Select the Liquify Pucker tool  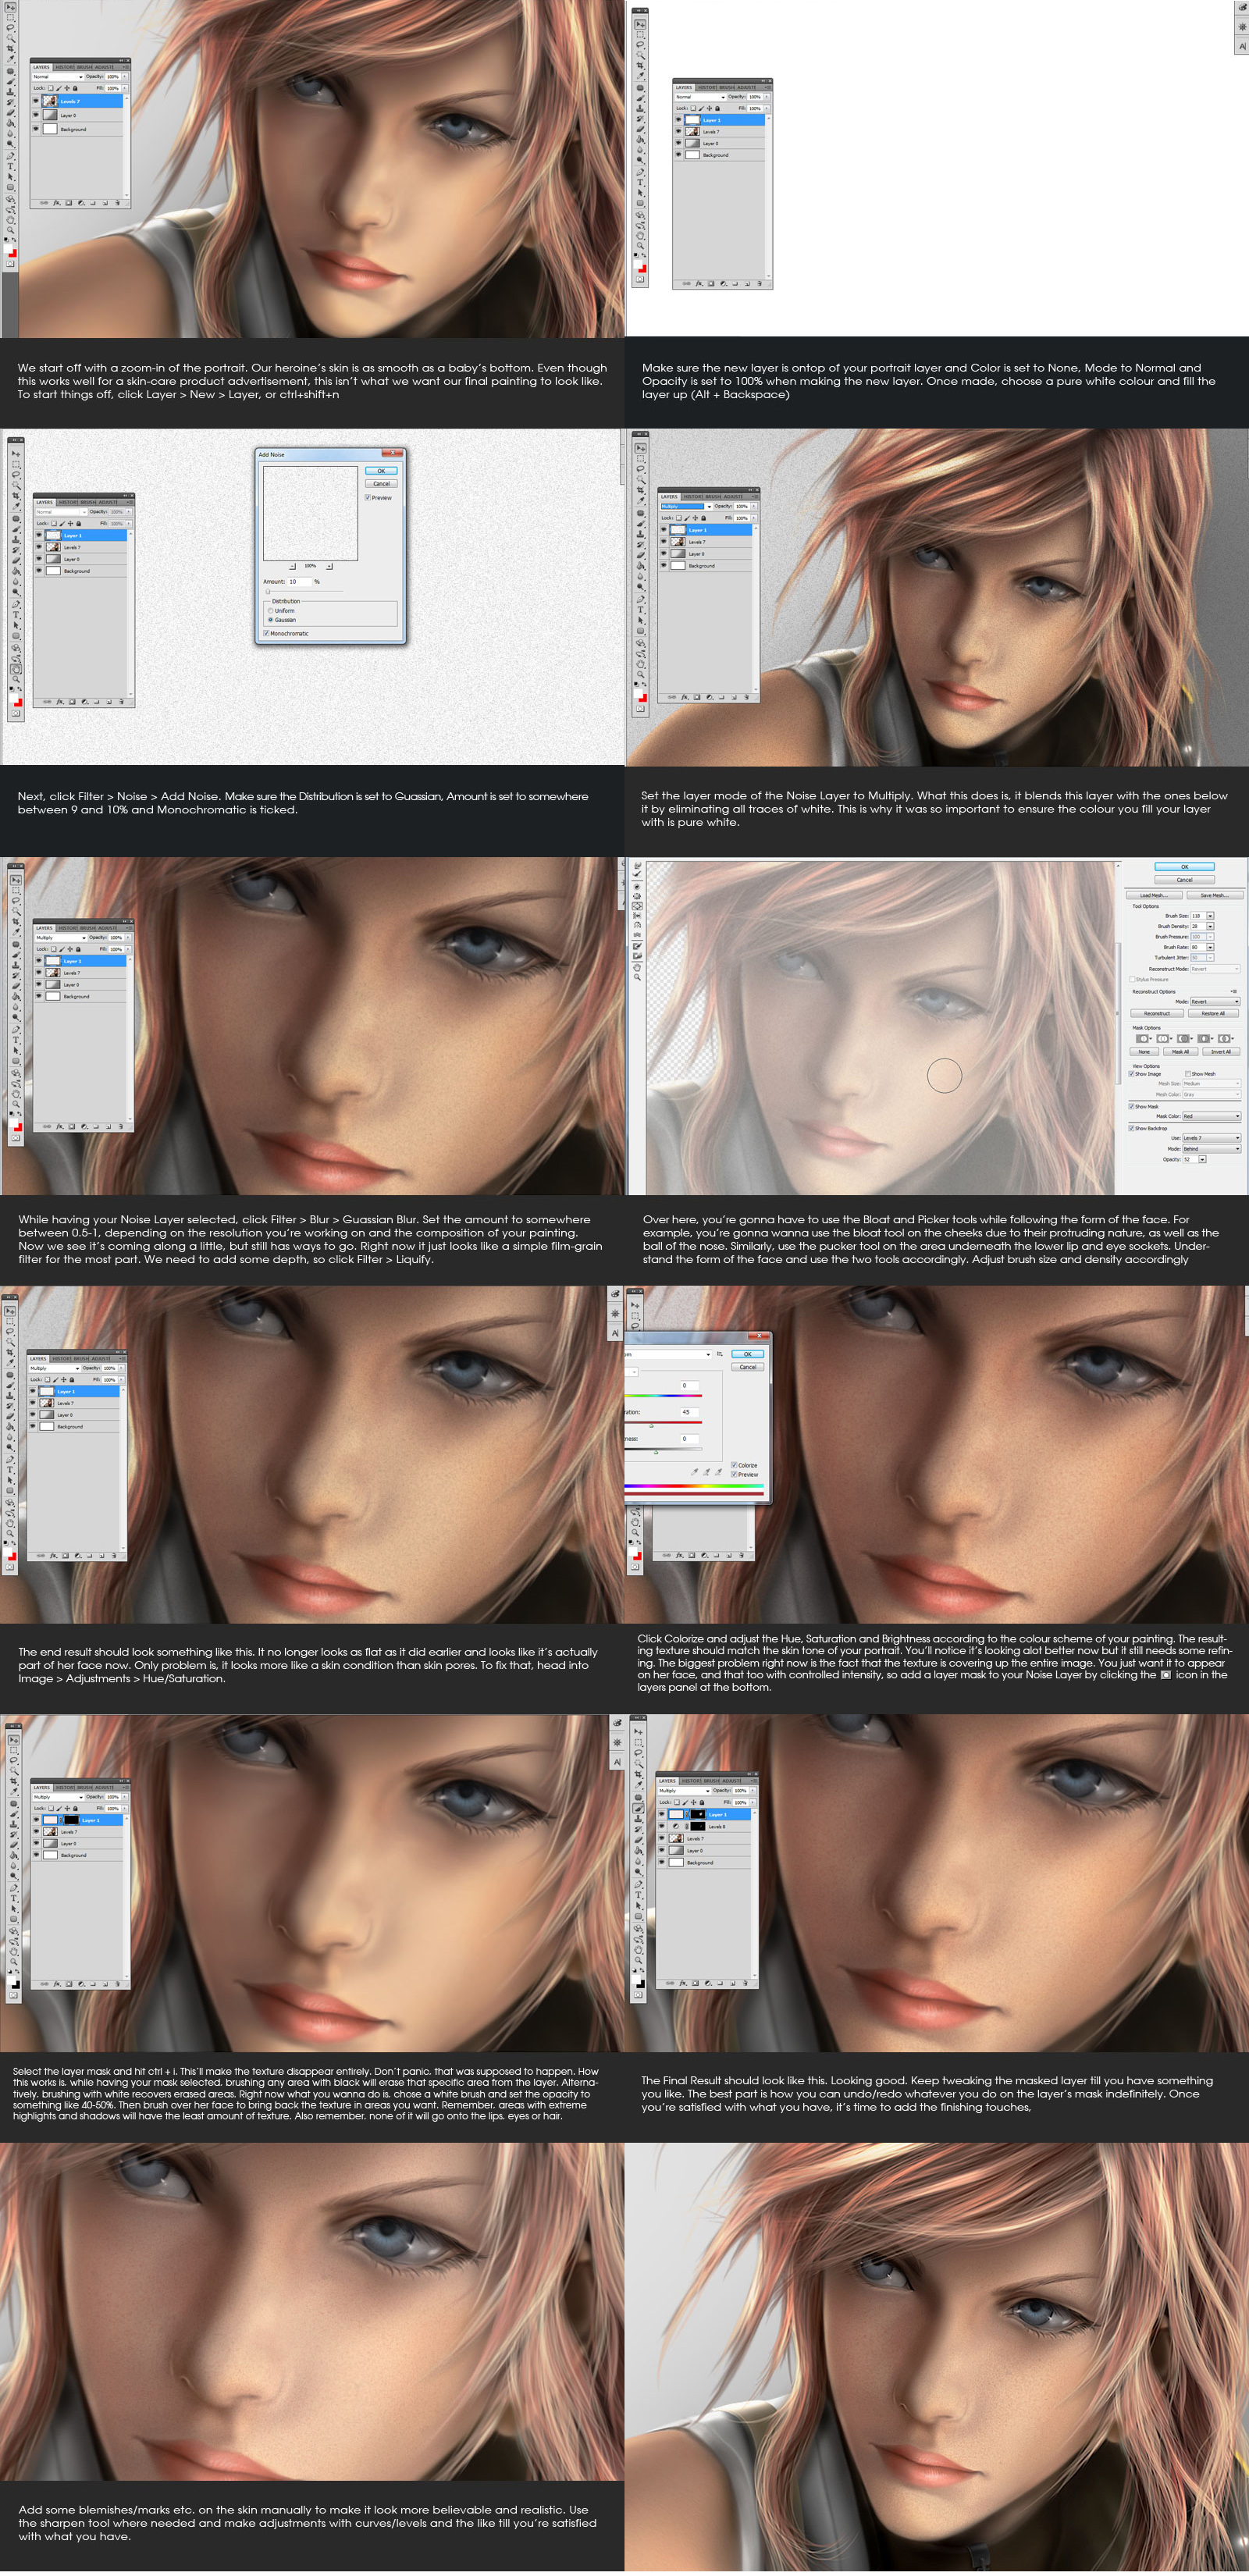tap(638, 897)
